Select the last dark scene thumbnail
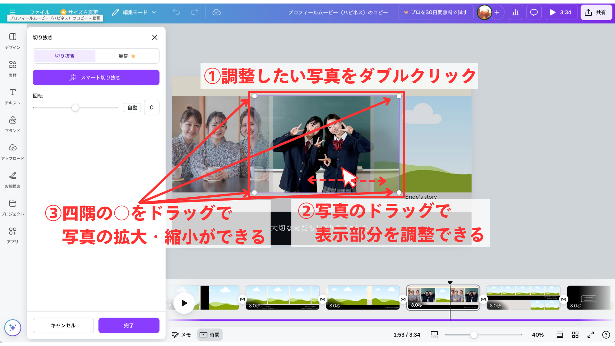This screenshot has width=615, height=346. (589, 298)
